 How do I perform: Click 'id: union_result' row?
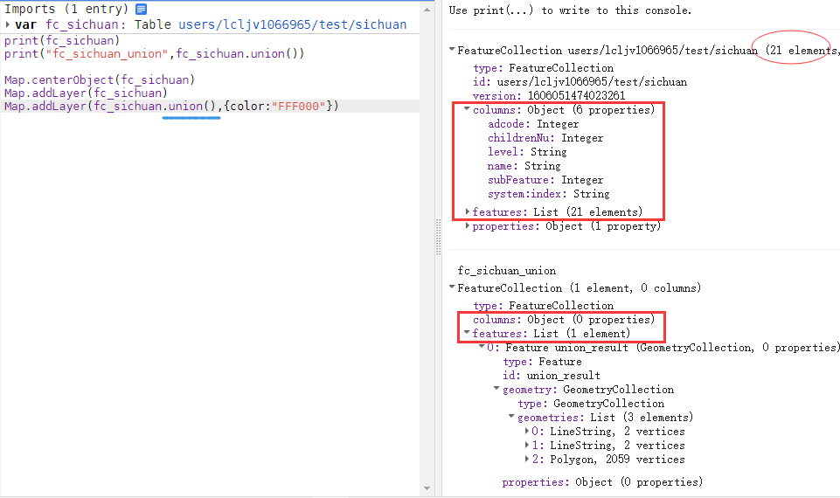tap(552, 375)
